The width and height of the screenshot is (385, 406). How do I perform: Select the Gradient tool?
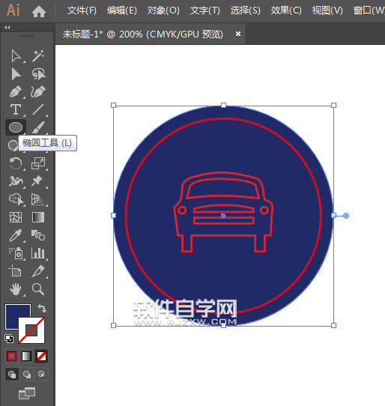click(x=38, y=217)
